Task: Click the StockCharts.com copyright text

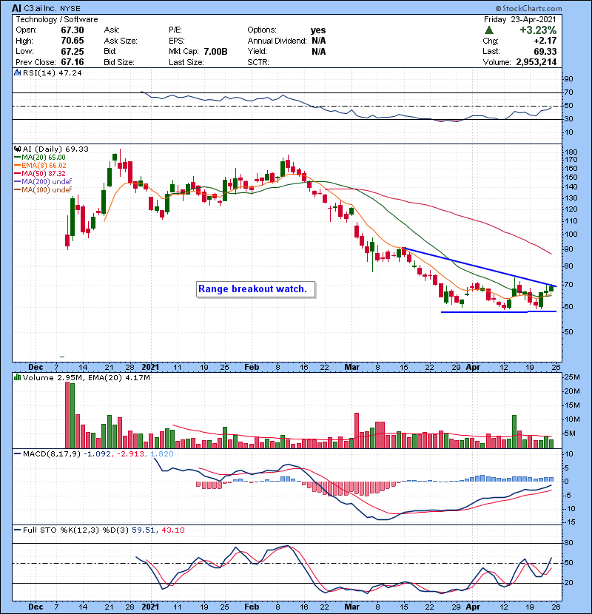Action: [x=528, y=8]
